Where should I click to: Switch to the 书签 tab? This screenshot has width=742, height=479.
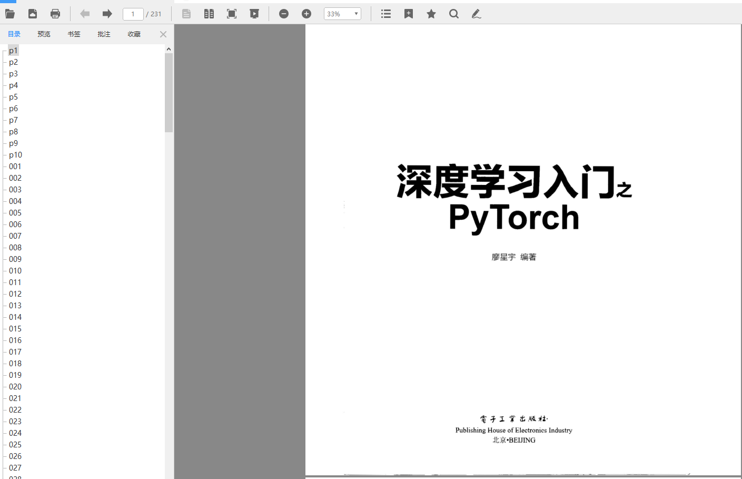click(x=74, y=34)
